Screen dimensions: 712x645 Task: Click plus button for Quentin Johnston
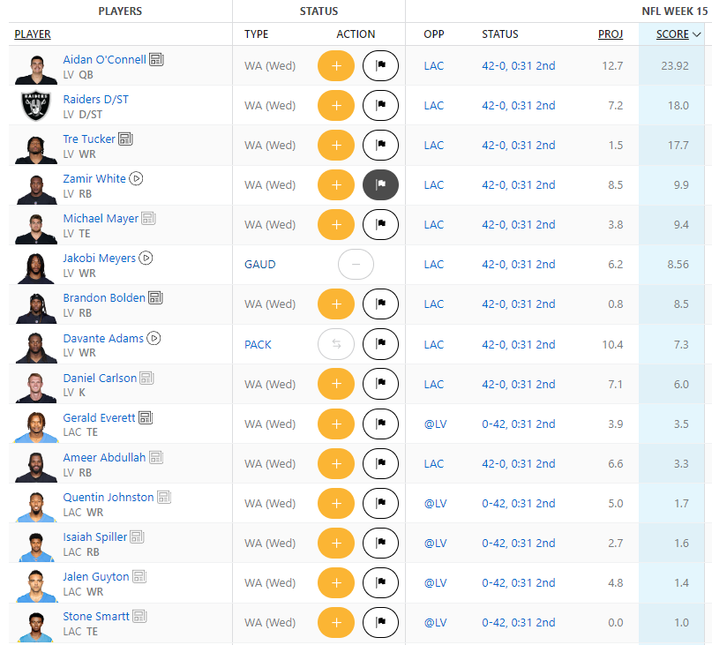click(x=336, y=503)
